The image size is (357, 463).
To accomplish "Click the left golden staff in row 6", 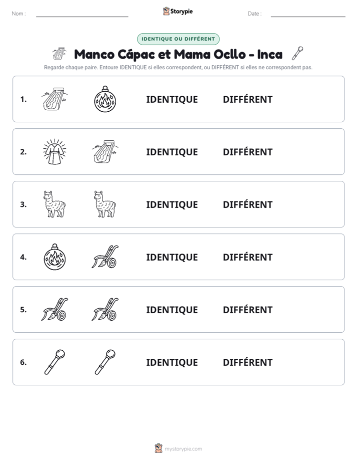I will coord(55,362).
